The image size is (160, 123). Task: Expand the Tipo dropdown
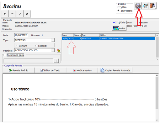pos(53,40)
